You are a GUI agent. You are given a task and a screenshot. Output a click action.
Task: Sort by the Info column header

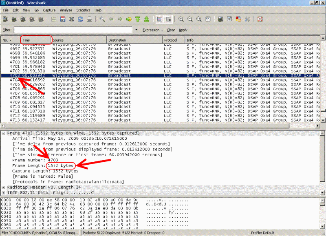pyautogui.click(x=252, y=40)
